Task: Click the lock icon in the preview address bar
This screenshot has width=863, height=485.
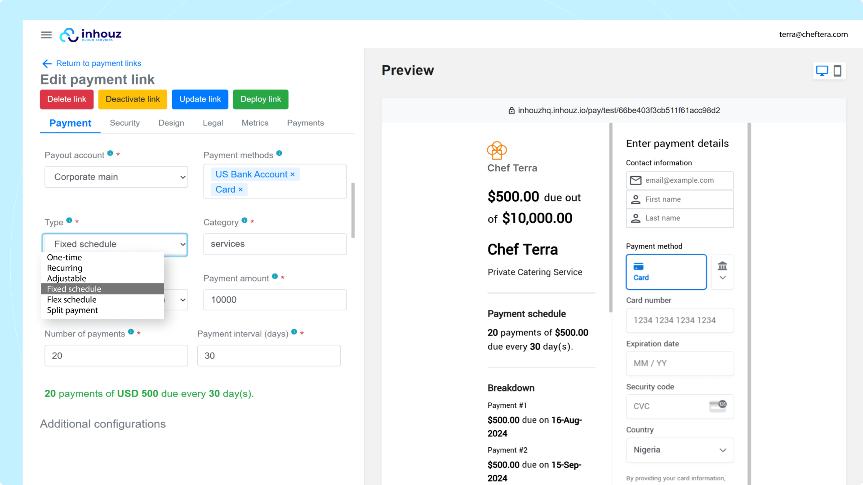Action: pyautogui.click(x=511, y=110)
